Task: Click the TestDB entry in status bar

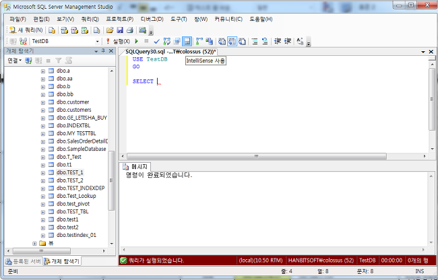Action: pos(367,260)
